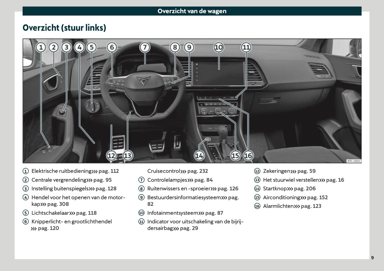Select the 'Lichtschakelaar' legend text
This screenshot has height=271, width=384.
[50, 213]
